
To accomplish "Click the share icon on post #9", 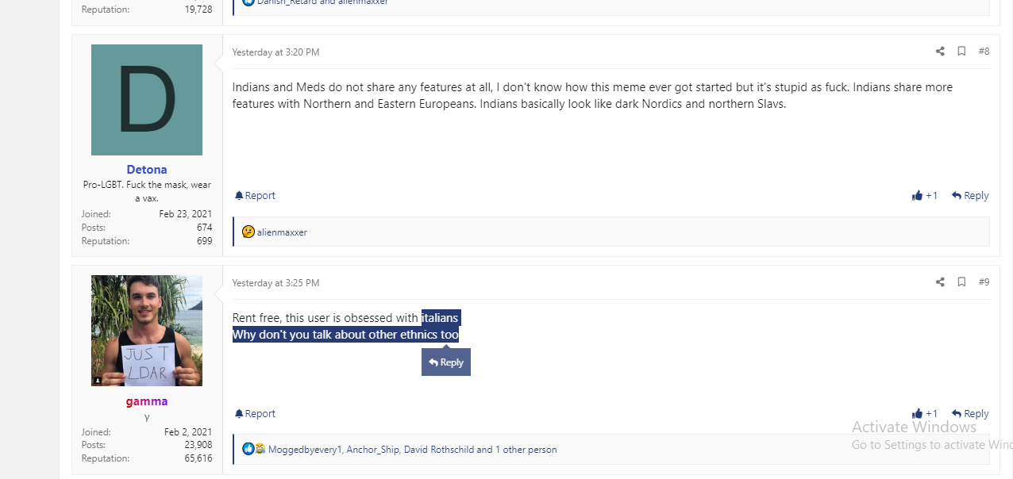I will (x=940, y=282).
